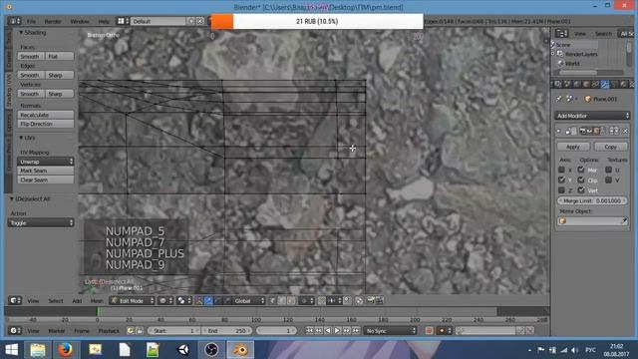Open Unity from the taskbar
Screen dimensions: 638x359
[x=182, y=350]
